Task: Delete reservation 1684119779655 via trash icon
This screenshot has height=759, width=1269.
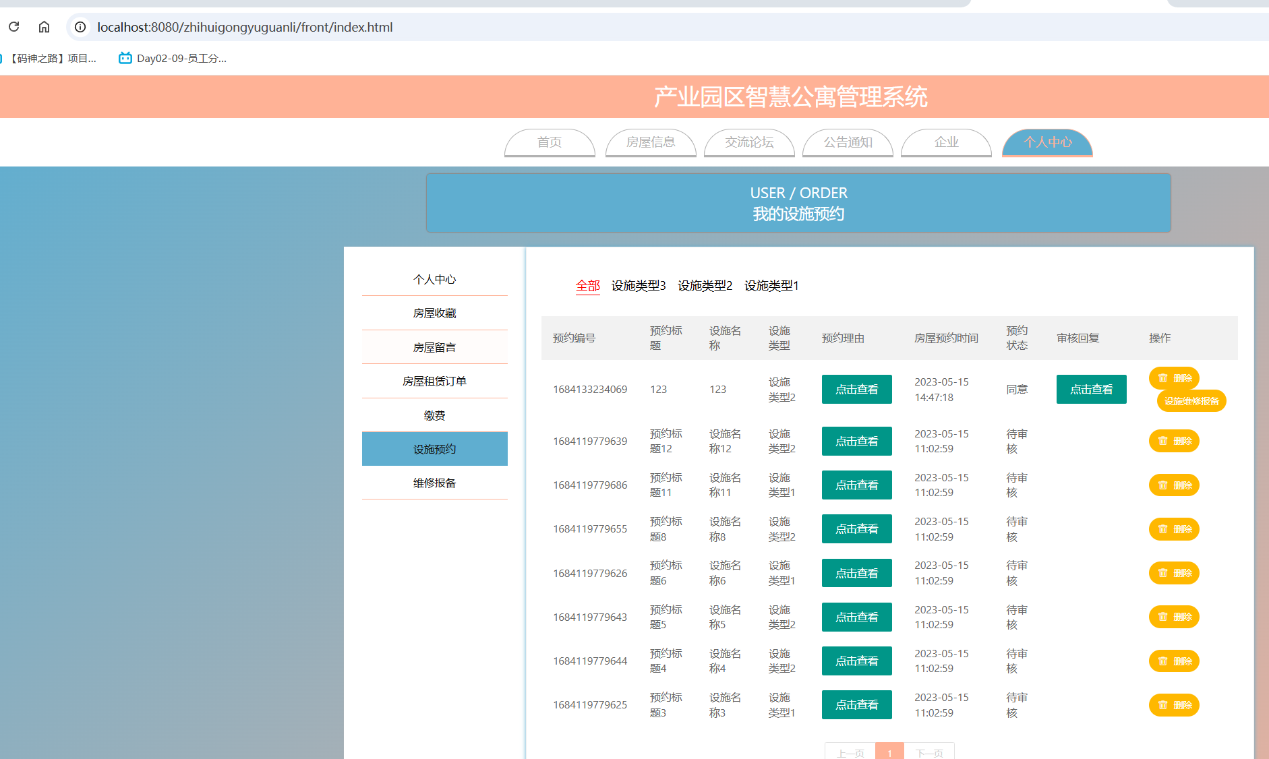Action: coord(1174,529)
